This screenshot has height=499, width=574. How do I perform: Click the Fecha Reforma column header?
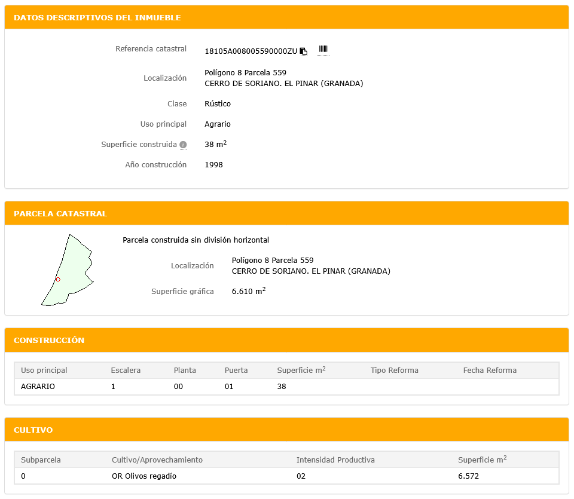pyautogui.click(x=490, y=371)
